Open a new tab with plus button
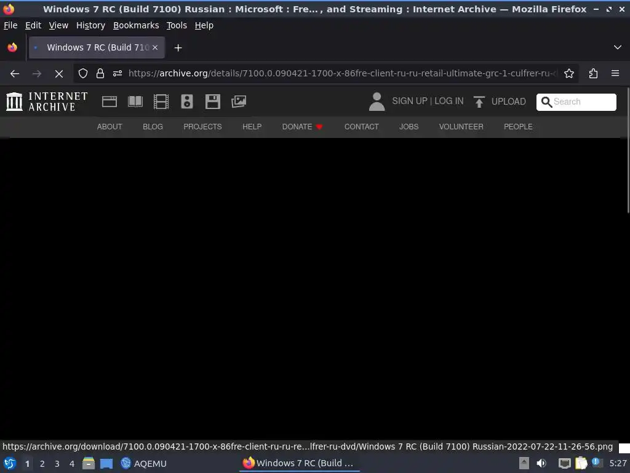 coord(178,48)
